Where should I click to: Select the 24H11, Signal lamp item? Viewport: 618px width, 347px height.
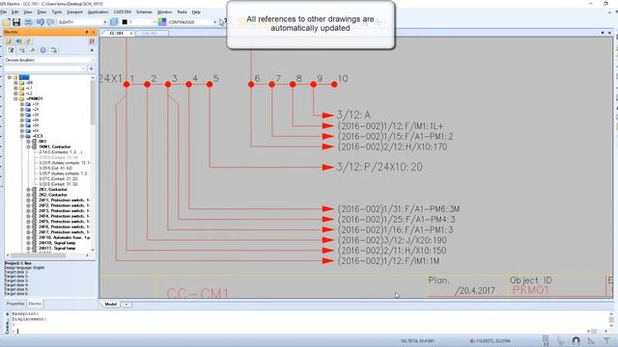click(x=57, y=249)
